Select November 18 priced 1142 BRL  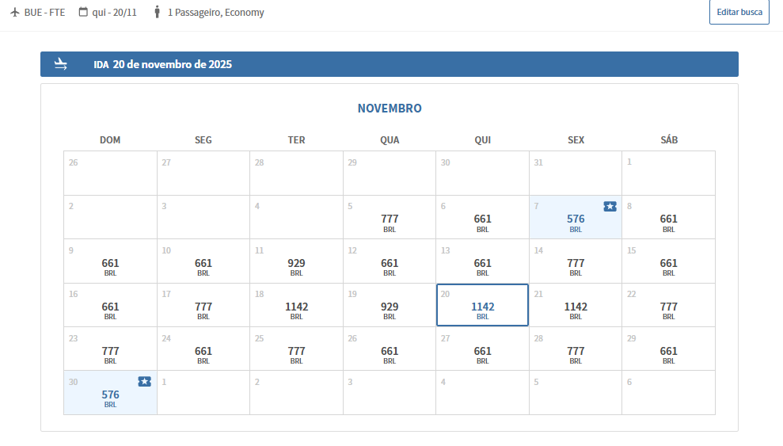pos(296,305)
